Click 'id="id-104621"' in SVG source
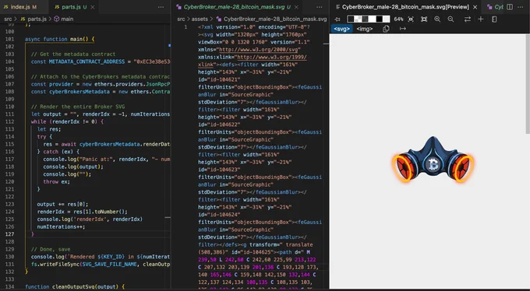 [x=219, y=79]
